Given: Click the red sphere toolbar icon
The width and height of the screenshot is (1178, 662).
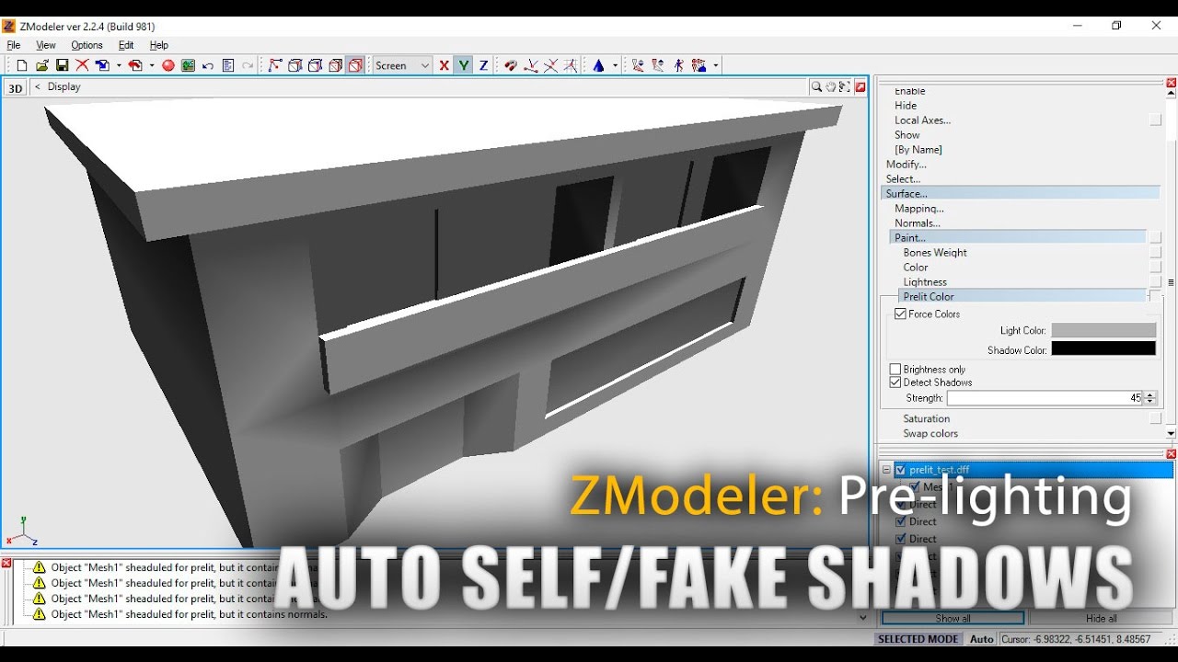Looking at the screenshot, I should pos(168,65).
